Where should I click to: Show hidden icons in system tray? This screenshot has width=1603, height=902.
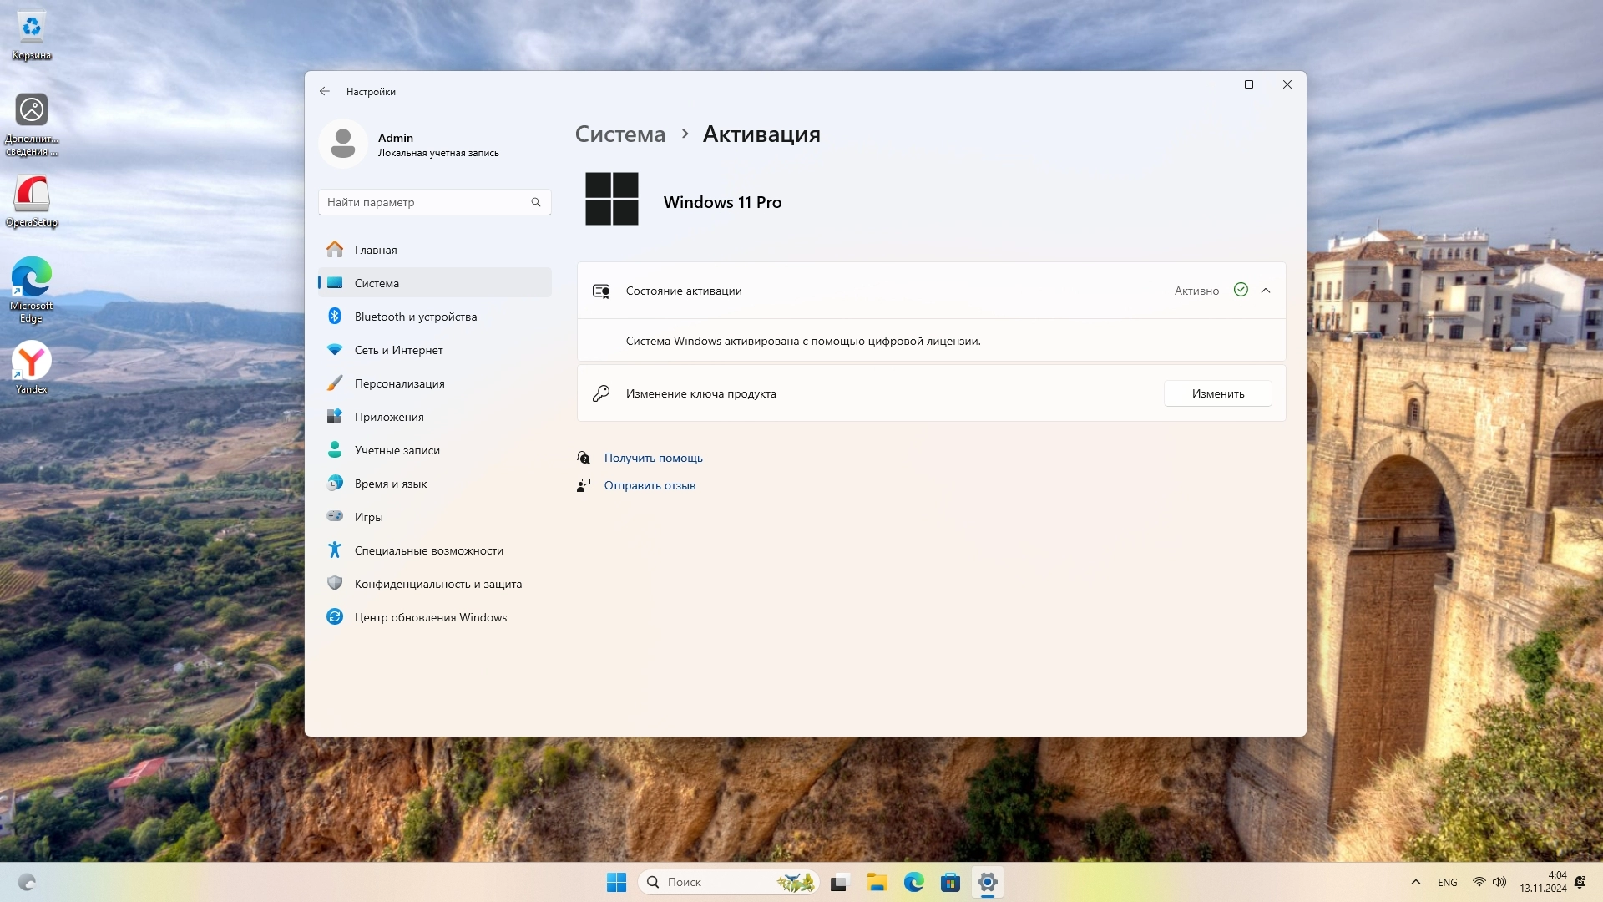pos(1415,882)
